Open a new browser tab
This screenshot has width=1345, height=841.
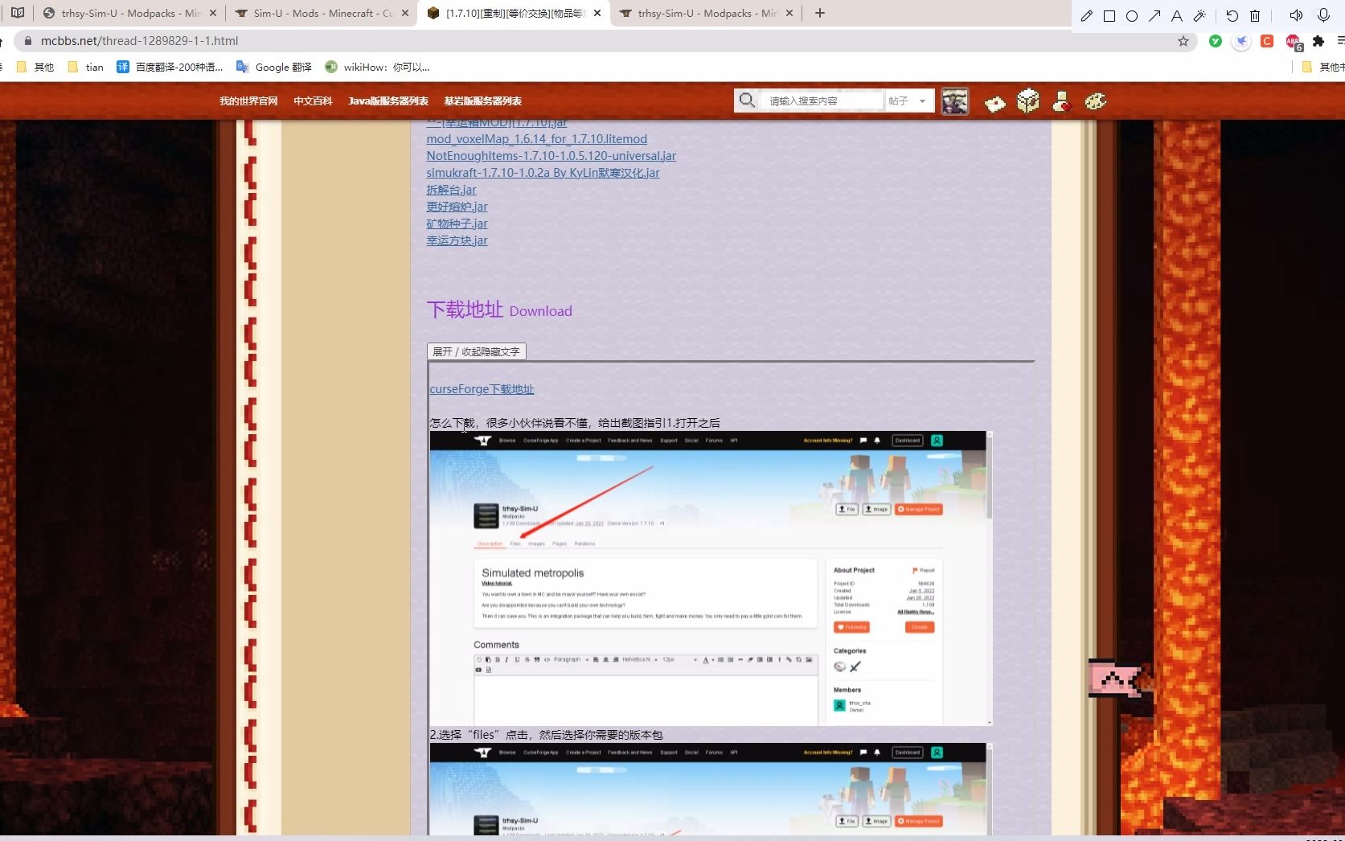coord(820,13)
